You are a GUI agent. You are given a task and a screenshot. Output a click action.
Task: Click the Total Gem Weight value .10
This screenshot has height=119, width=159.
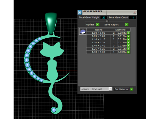[104, 18]
